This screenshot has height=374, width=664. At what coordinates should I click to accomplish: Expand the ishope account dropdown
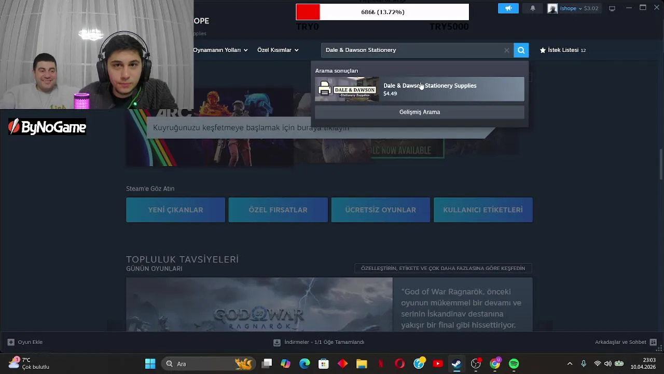click(x=579, y=8)
